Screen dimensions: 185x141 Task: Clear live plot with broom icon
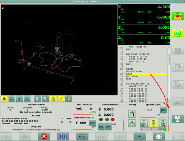(x=68, y=99)
